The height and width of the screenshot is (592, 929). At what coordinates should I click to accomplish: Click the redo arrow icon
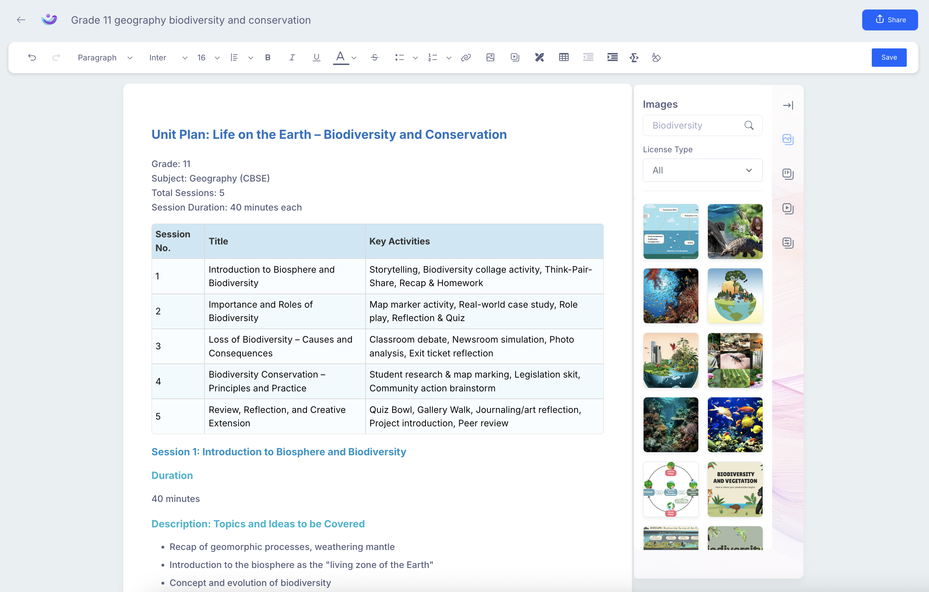(56, 58)
